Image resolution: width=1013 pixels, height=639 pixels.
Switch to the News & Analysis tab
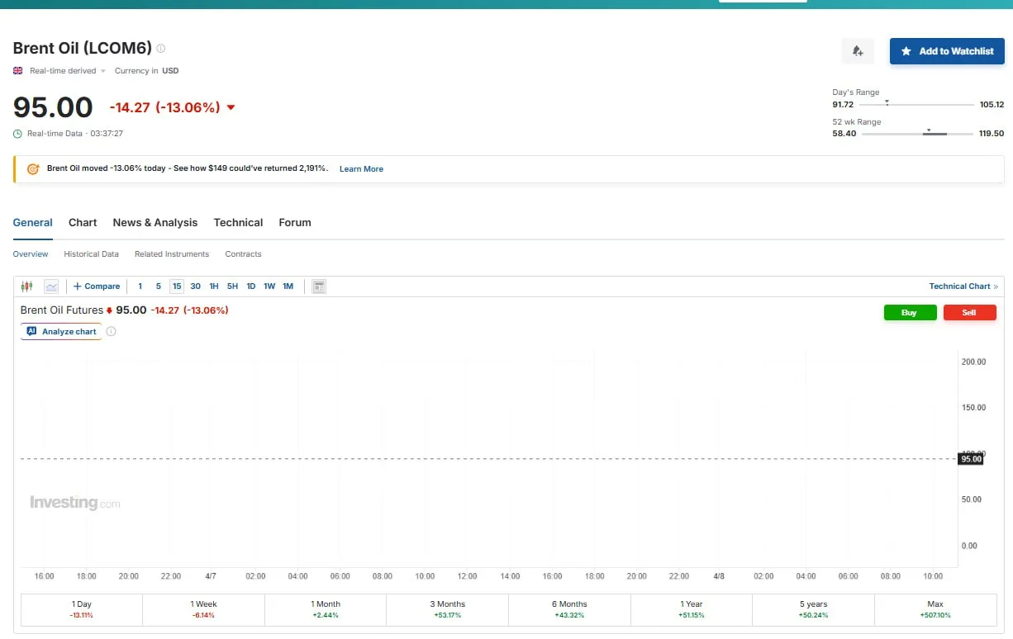[x=155, y=223]
